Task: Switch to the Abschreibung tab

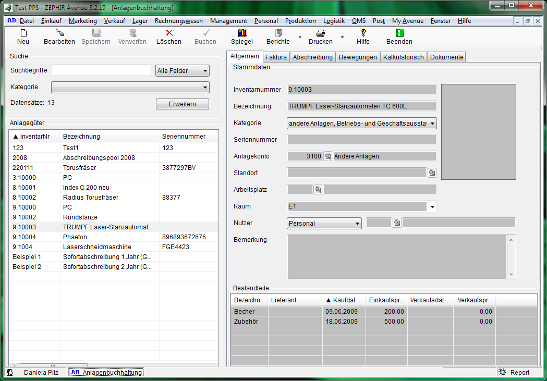Action: click(312, 57)
